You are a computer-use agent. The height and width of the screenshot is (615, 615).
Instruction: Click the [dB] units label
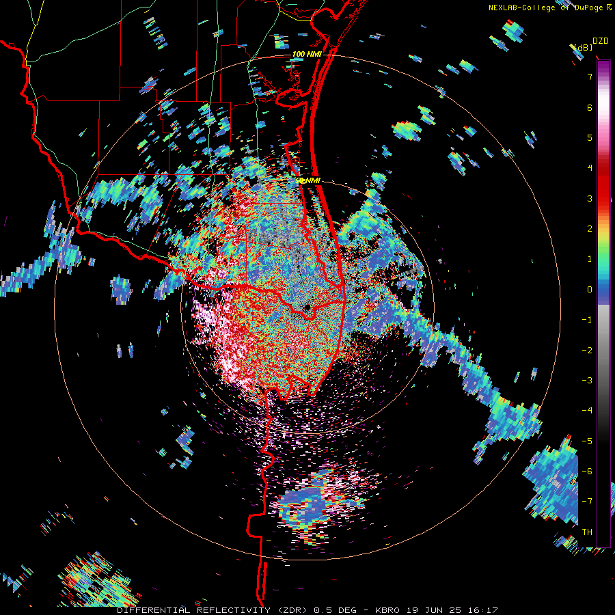tap(582, 47)
